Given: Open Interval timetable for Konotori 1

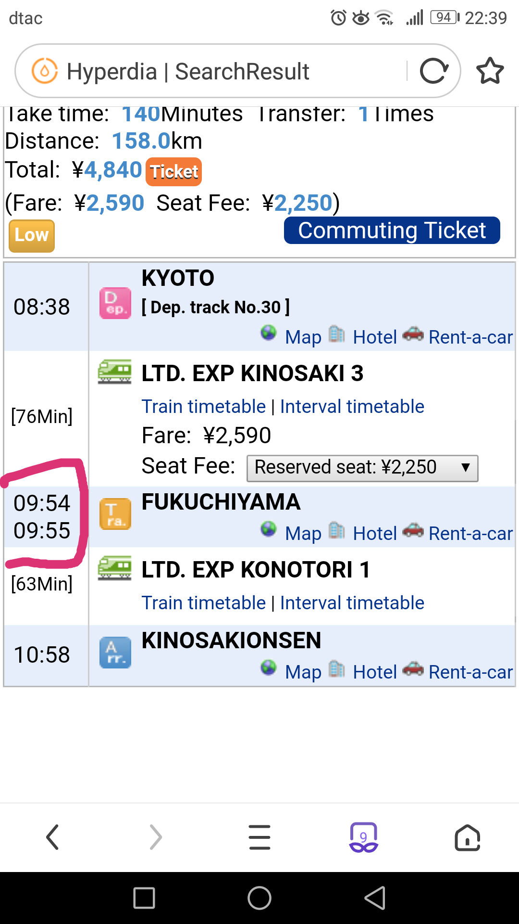Looking at the screenshot, I should (x=352, y=603).
